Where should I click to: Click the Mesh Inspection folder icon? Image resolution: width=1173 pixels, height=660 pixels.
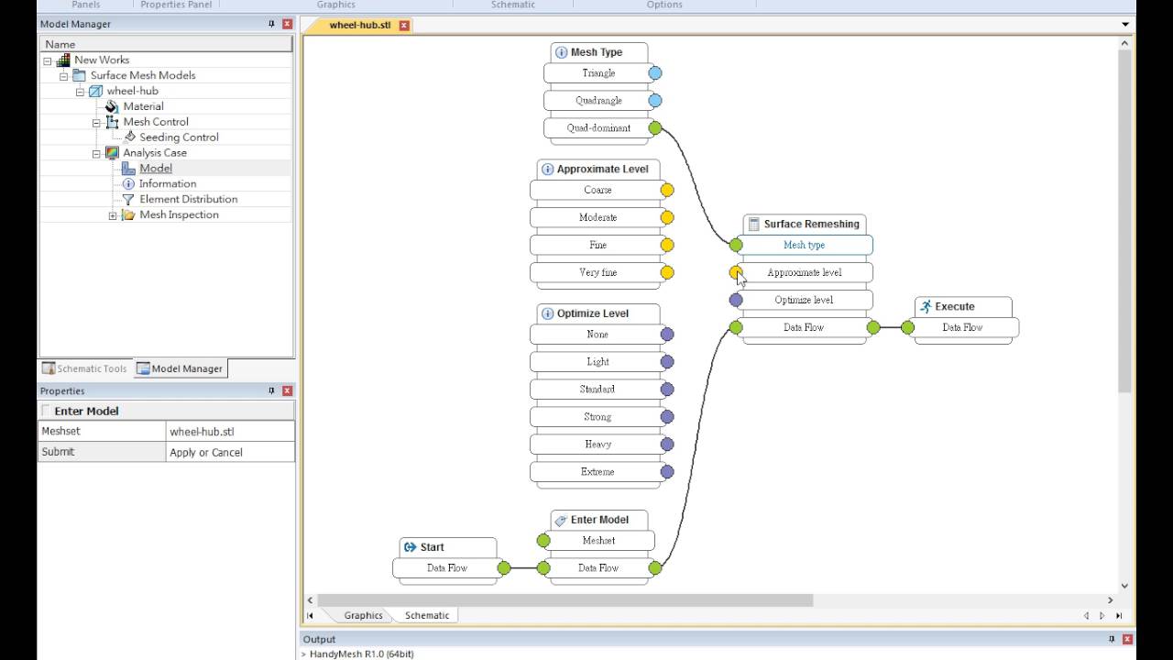tap(128, 214)
